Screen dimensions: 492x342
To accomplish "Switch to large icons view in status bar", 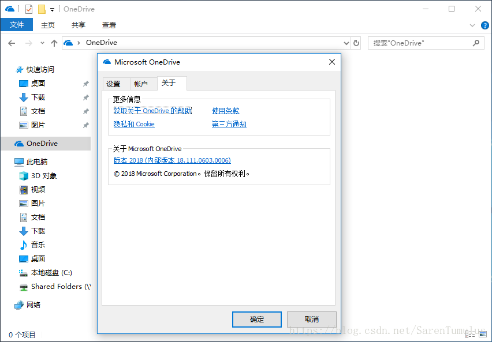I will 483,334.
